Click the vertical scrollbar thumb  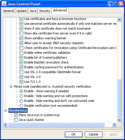[119, 98]
